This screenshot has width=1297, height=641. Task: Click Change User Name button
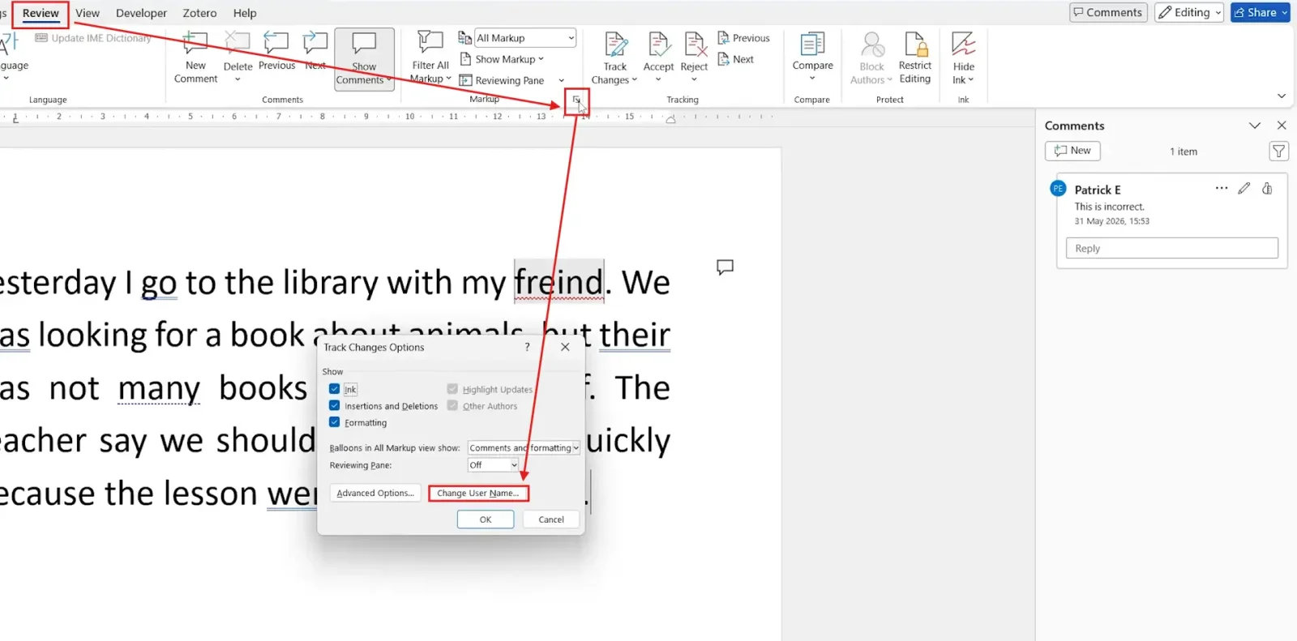pos(478,493)
